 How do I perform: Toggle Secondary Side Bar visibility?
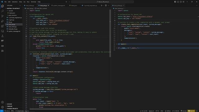pyautogui.click(x=181, y=2)
